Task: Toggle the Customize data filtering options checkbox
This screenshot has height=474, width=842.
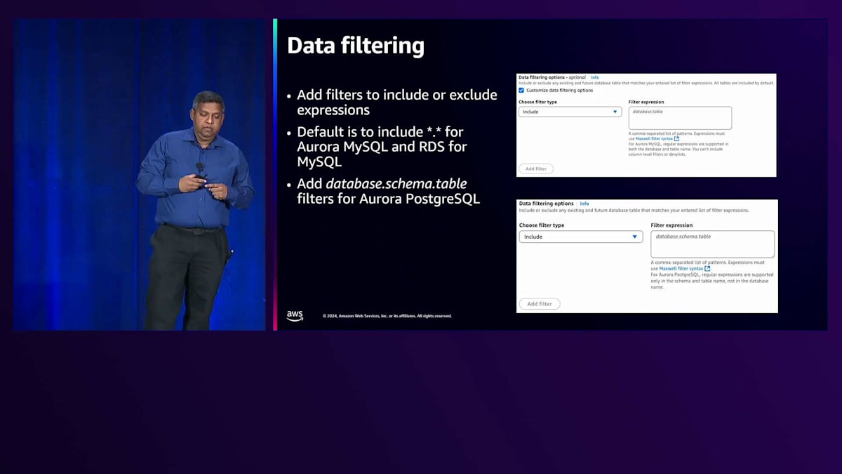Action: coord(521,90)
